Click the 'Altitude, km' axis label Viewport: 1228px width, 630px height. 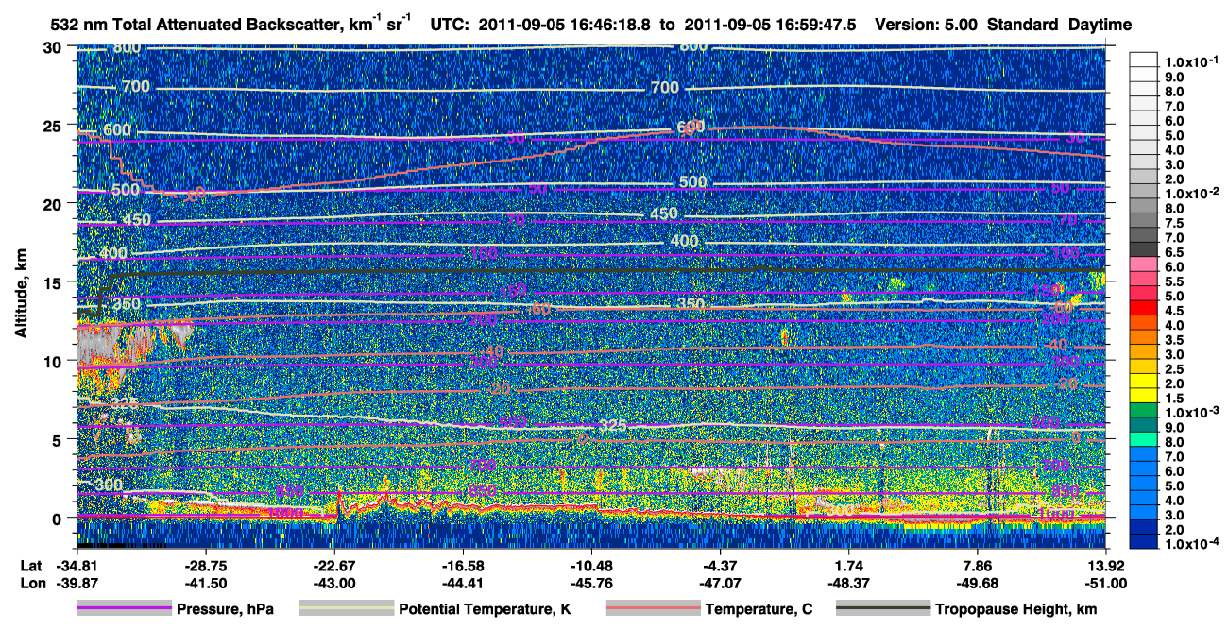[x=21, y=295]
